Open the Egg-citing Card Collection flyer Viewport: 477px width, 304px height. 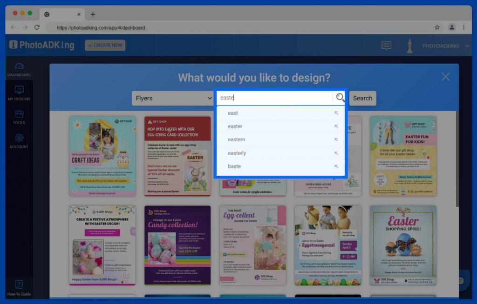pyautogui.click(x=177, y=156)
